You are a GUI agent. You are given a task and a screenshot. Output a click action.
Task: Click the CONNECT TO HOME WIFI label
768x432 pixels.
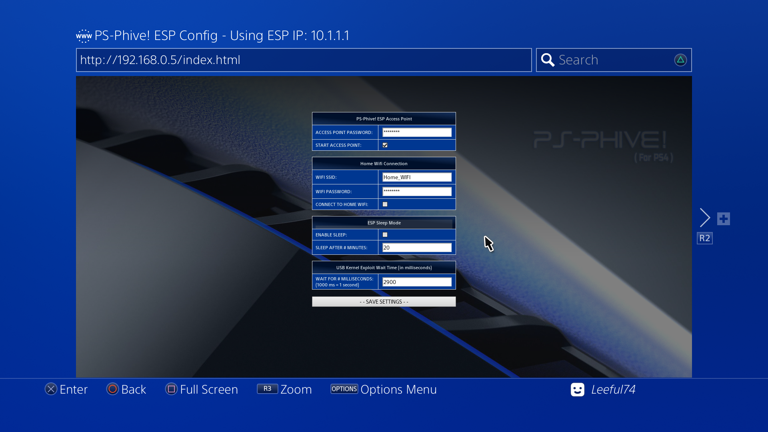point(342,204)
